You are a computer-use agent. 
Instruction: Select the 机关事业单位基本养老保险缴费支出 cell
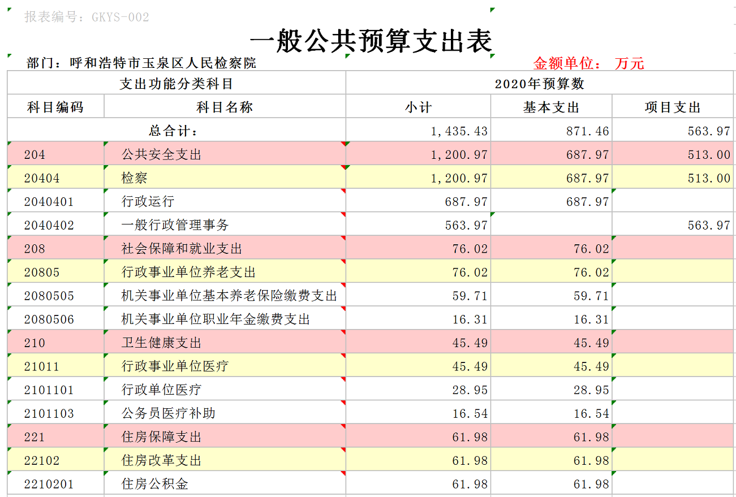(x=225, y=296)
